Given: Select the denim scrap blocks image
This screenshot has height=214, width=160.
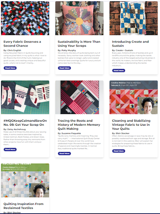Looking at the screenshot, I should pos(25,97).
